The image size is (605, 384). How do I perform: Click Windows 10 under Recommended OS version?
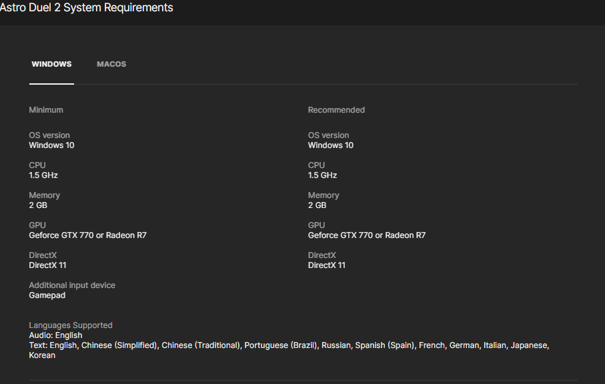(x=331, y=145)
